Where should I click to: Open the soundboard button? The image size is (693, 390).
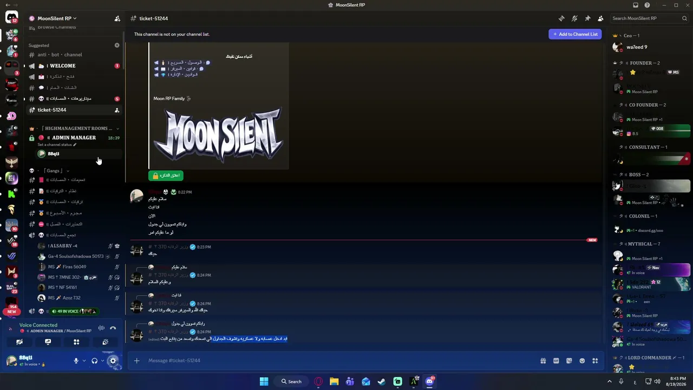pyautogui.click(x=105, y=342)
